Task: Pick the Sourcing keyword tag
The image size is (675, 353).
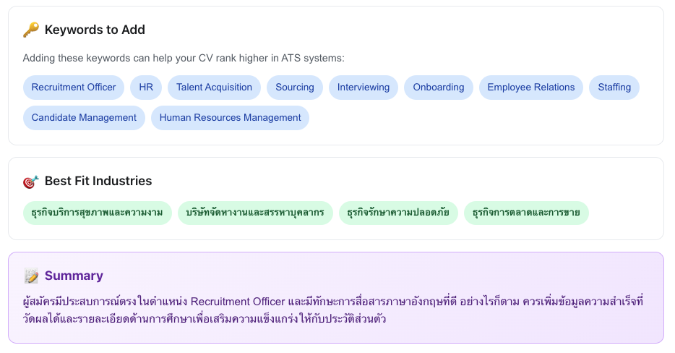Action: pyautogui.click(x=295, y=88)
